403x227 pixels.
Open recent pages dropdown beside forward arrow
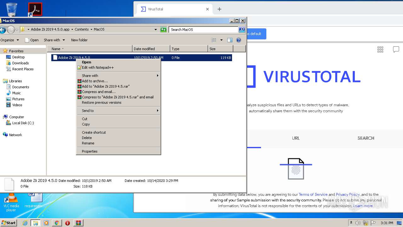click(x=17, y=30)
